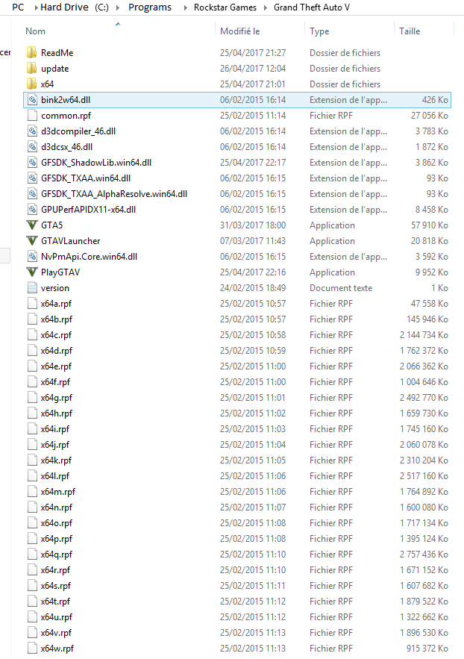
Task: Navigate to Rockstar Games breadcrumb
Action: (225, 7)
